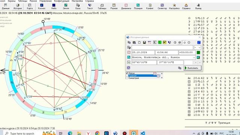Click the Карта toolbar icon

coord(30,7)
